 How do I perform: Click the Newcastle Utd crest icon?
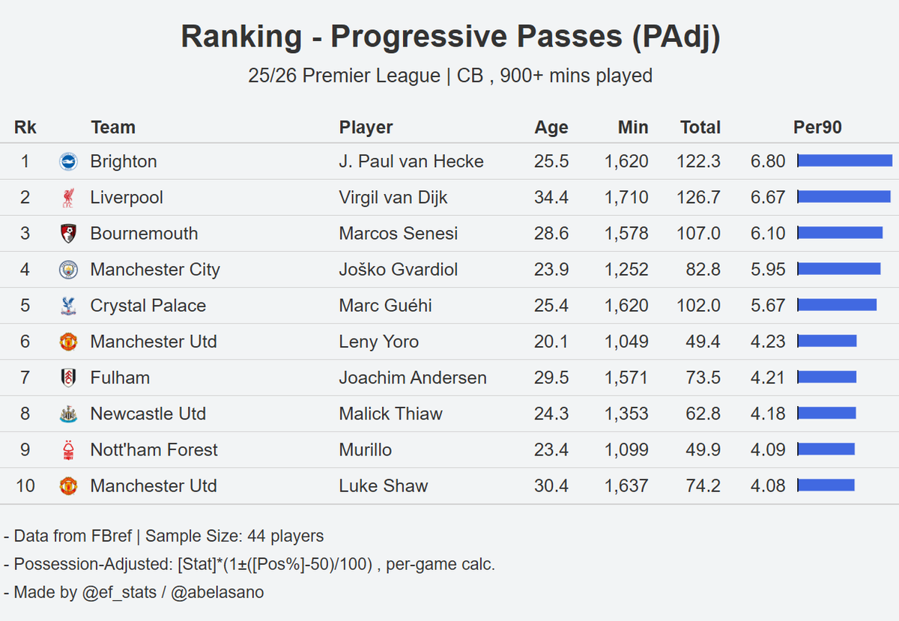(68, 414)
